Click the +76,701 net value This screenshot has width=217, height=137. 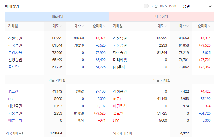[204, 60]
